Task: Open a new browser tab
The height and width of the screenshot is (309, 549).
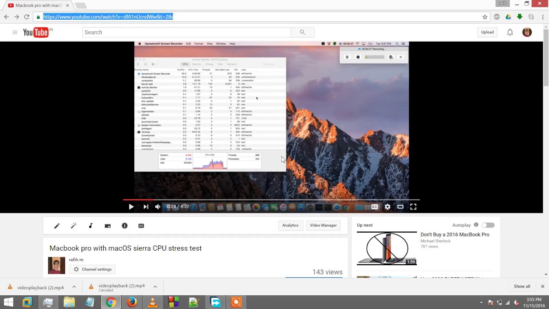Action: [81, 6]
